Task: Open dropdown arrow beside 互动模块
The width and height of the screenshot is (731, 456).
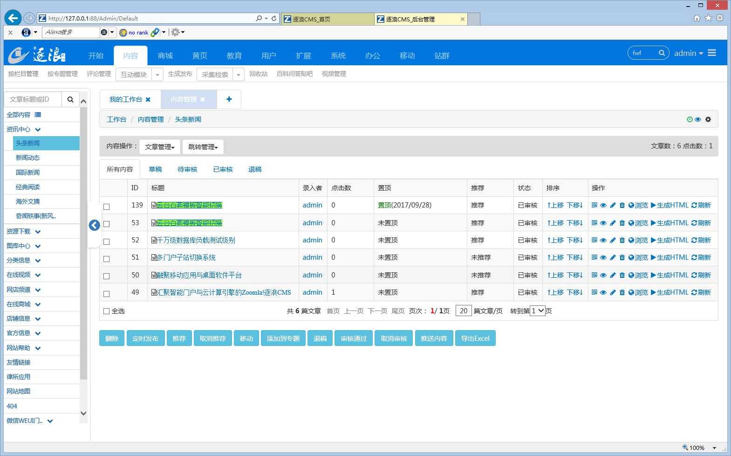Action: pyautogui.click(x=157, y=75)
